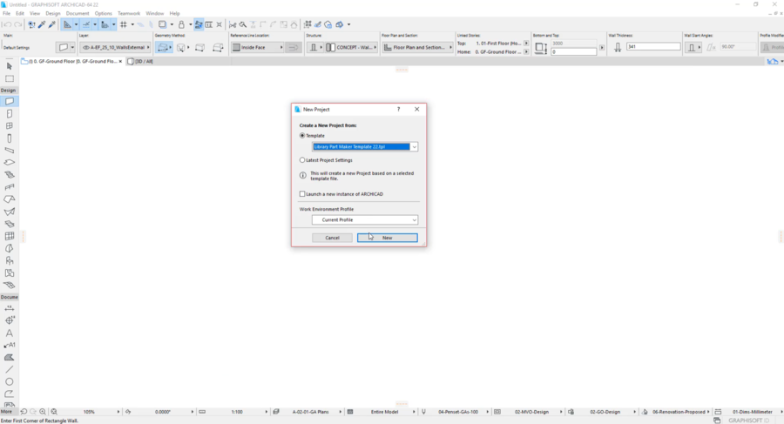Click the Undo arrow in the toolbar

(7, 24)
